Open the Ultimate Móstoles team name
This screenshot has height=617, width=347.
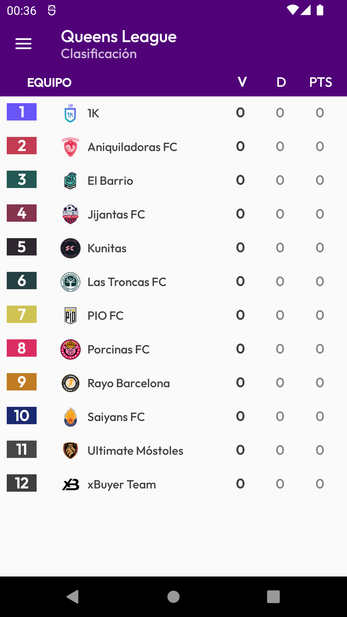[135, 451]
